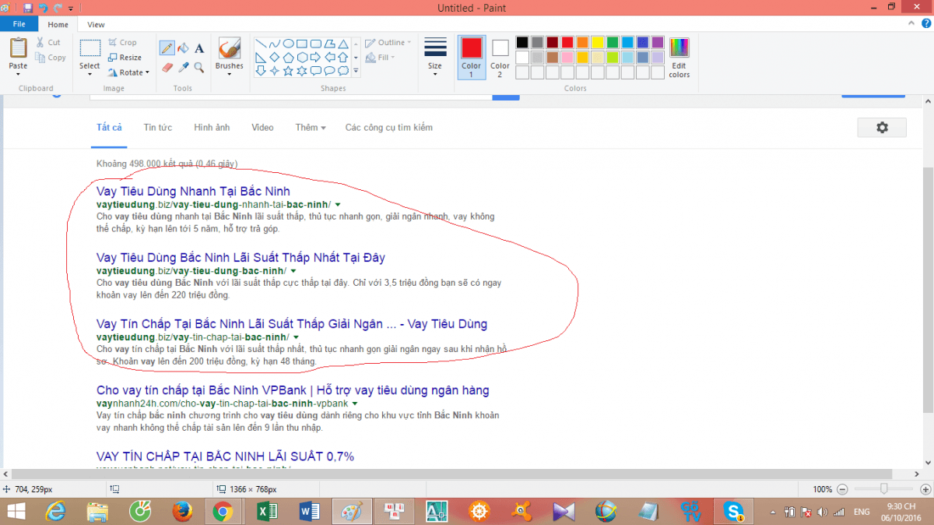Choose the Eraser tool
934x525 pixels.
pos(167,68)
